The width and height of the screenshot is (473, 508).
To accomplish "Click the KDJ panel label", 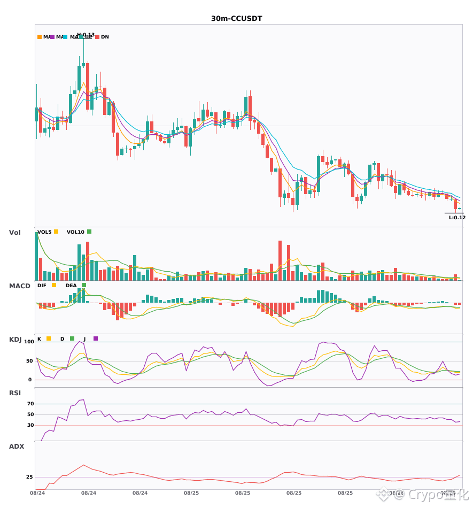I will [15, 340].
